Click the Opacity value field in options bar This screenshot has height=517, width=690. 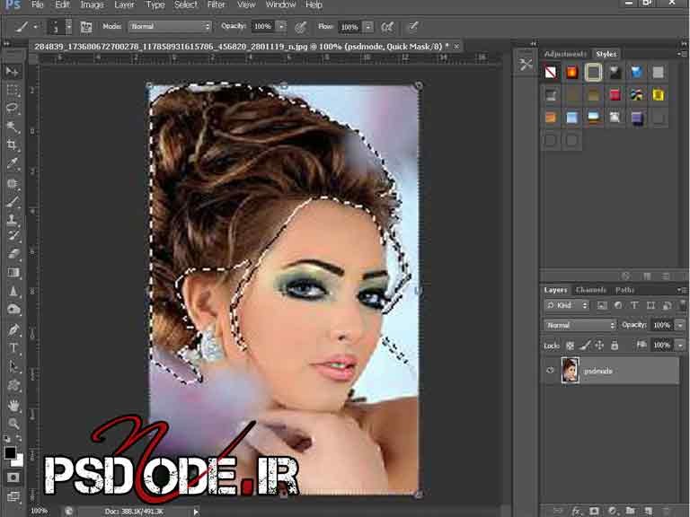(262, 27)
